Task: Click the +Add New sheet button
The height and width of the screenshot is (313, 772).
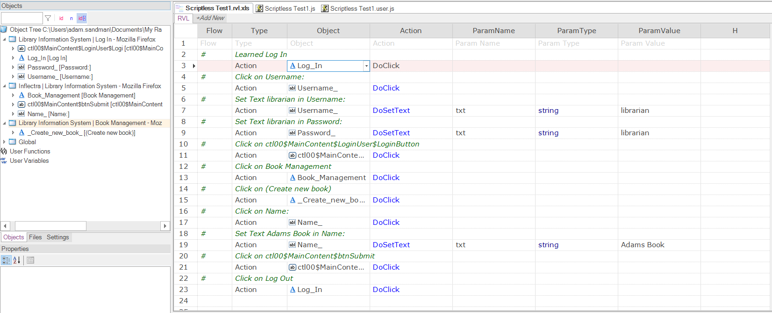Action: [x=210, y=18]
